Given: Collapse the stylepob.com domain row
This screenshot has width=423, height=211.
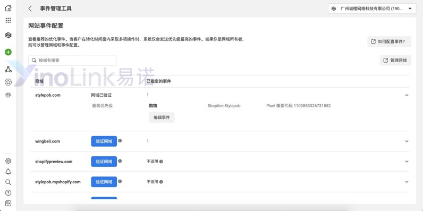Looking at the screenshot, I should click(407, 95).
